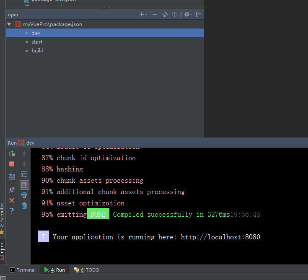Screen dimensions: 308x280
Task: Collapse the myVuePro\package.json tree node
Action: (9, 24)
